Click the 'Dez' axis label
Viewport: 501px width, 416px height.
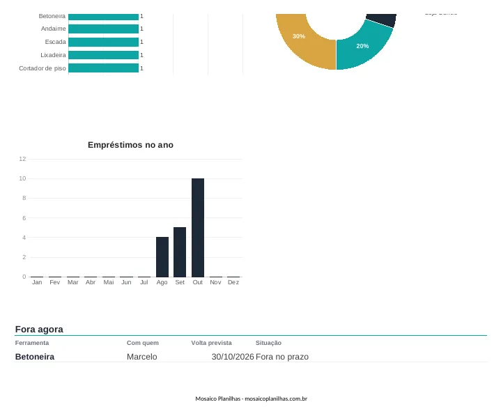pos(233,282)
